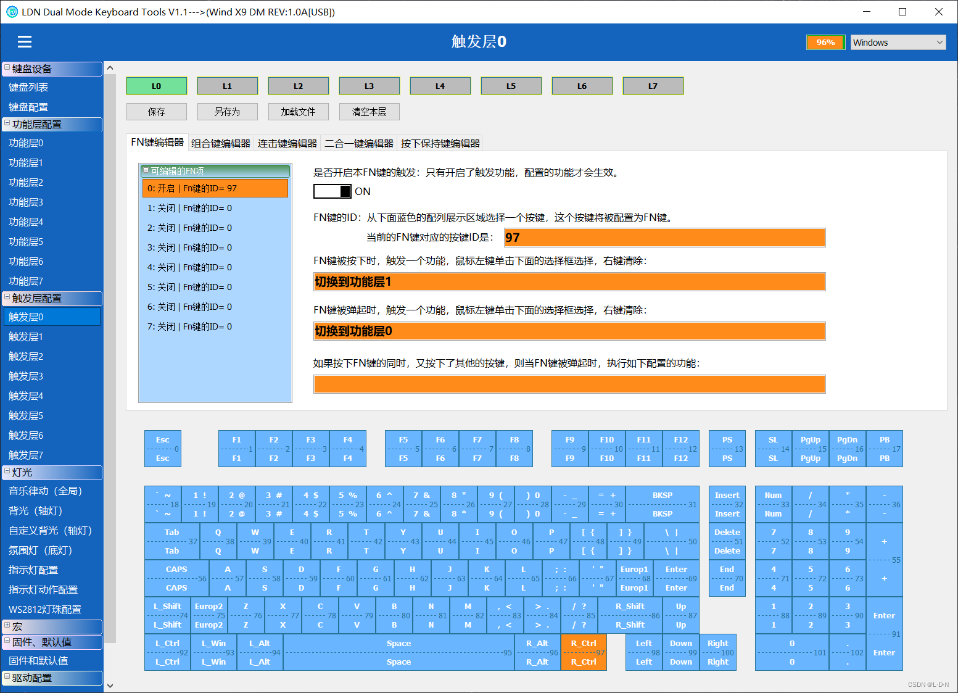Open 键盘配置 in sidebar
Screen dimensions: 958x693
tap(52, 107)
